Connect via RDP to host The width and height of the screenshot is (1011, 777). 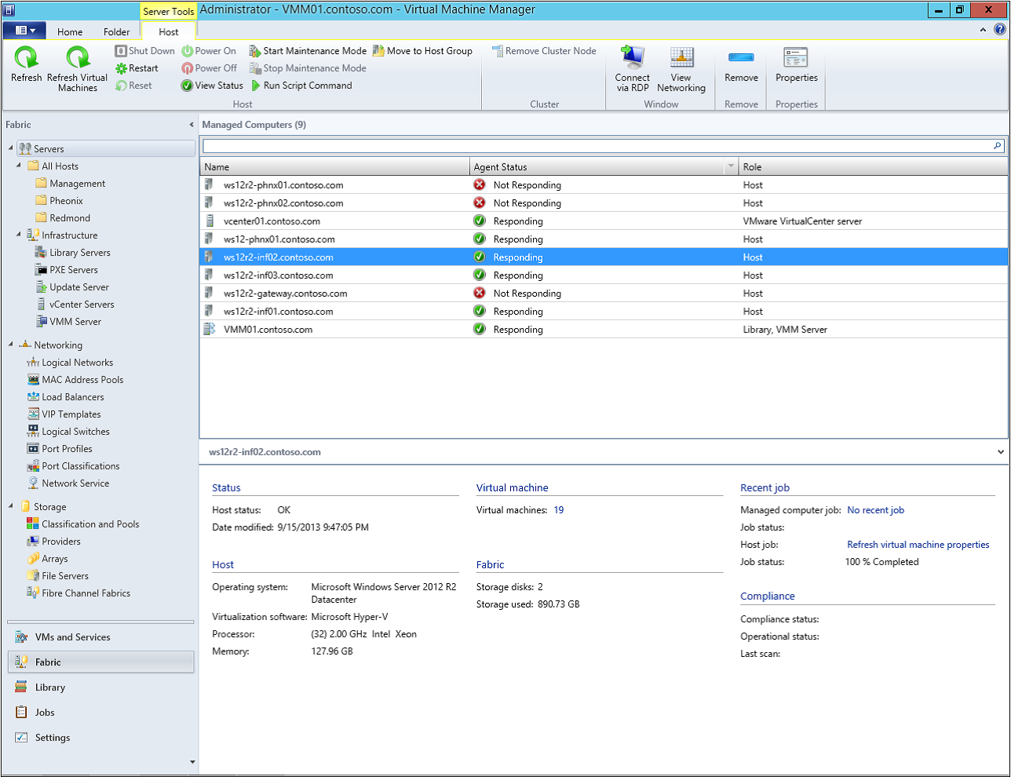pos(633,68)
